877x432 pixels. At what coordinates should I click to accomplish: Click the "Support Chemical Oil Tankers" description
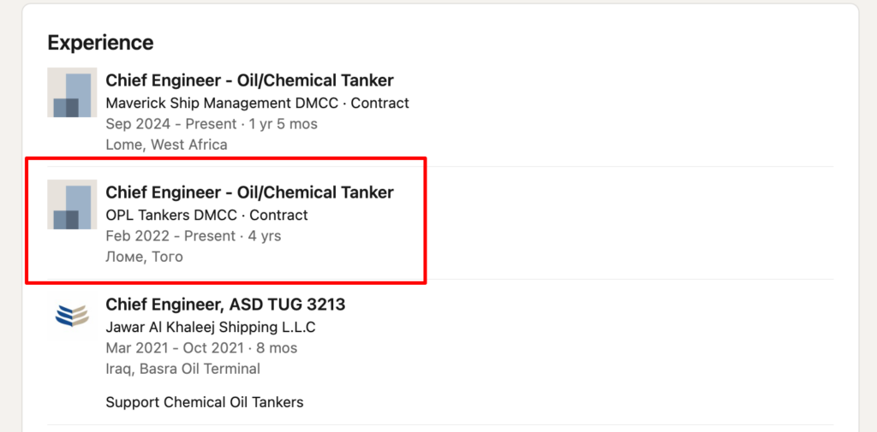[204, 402]
